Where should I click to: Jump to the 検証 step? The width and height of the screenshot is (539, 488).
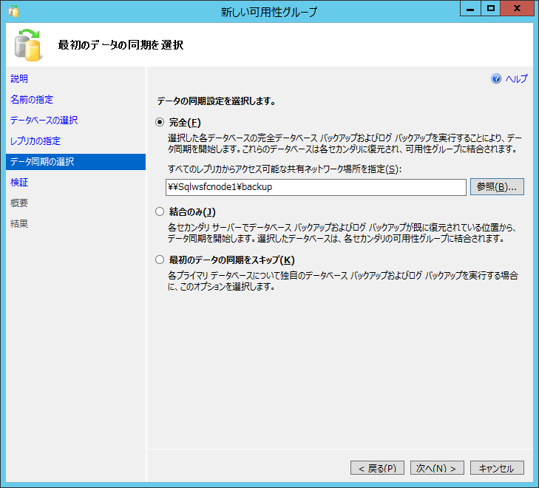coord(19,183)
